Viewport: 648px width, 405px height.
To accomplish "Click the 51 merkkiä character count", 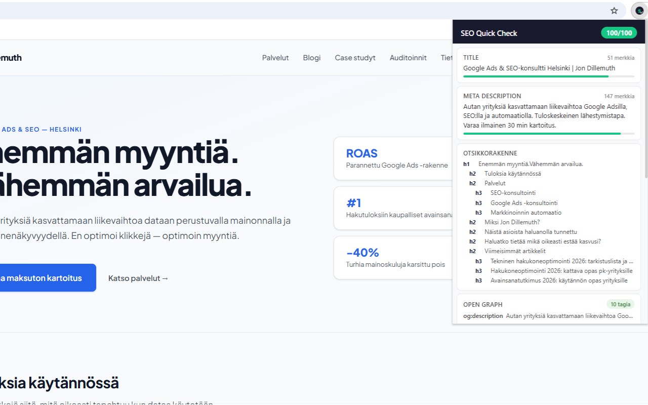I will click(621, 58).
